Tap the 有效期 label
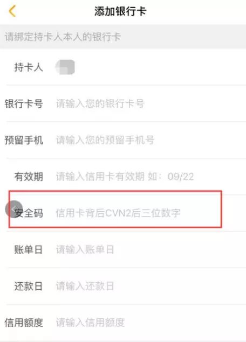Viewport: 246px width, 342px height. 29,177
